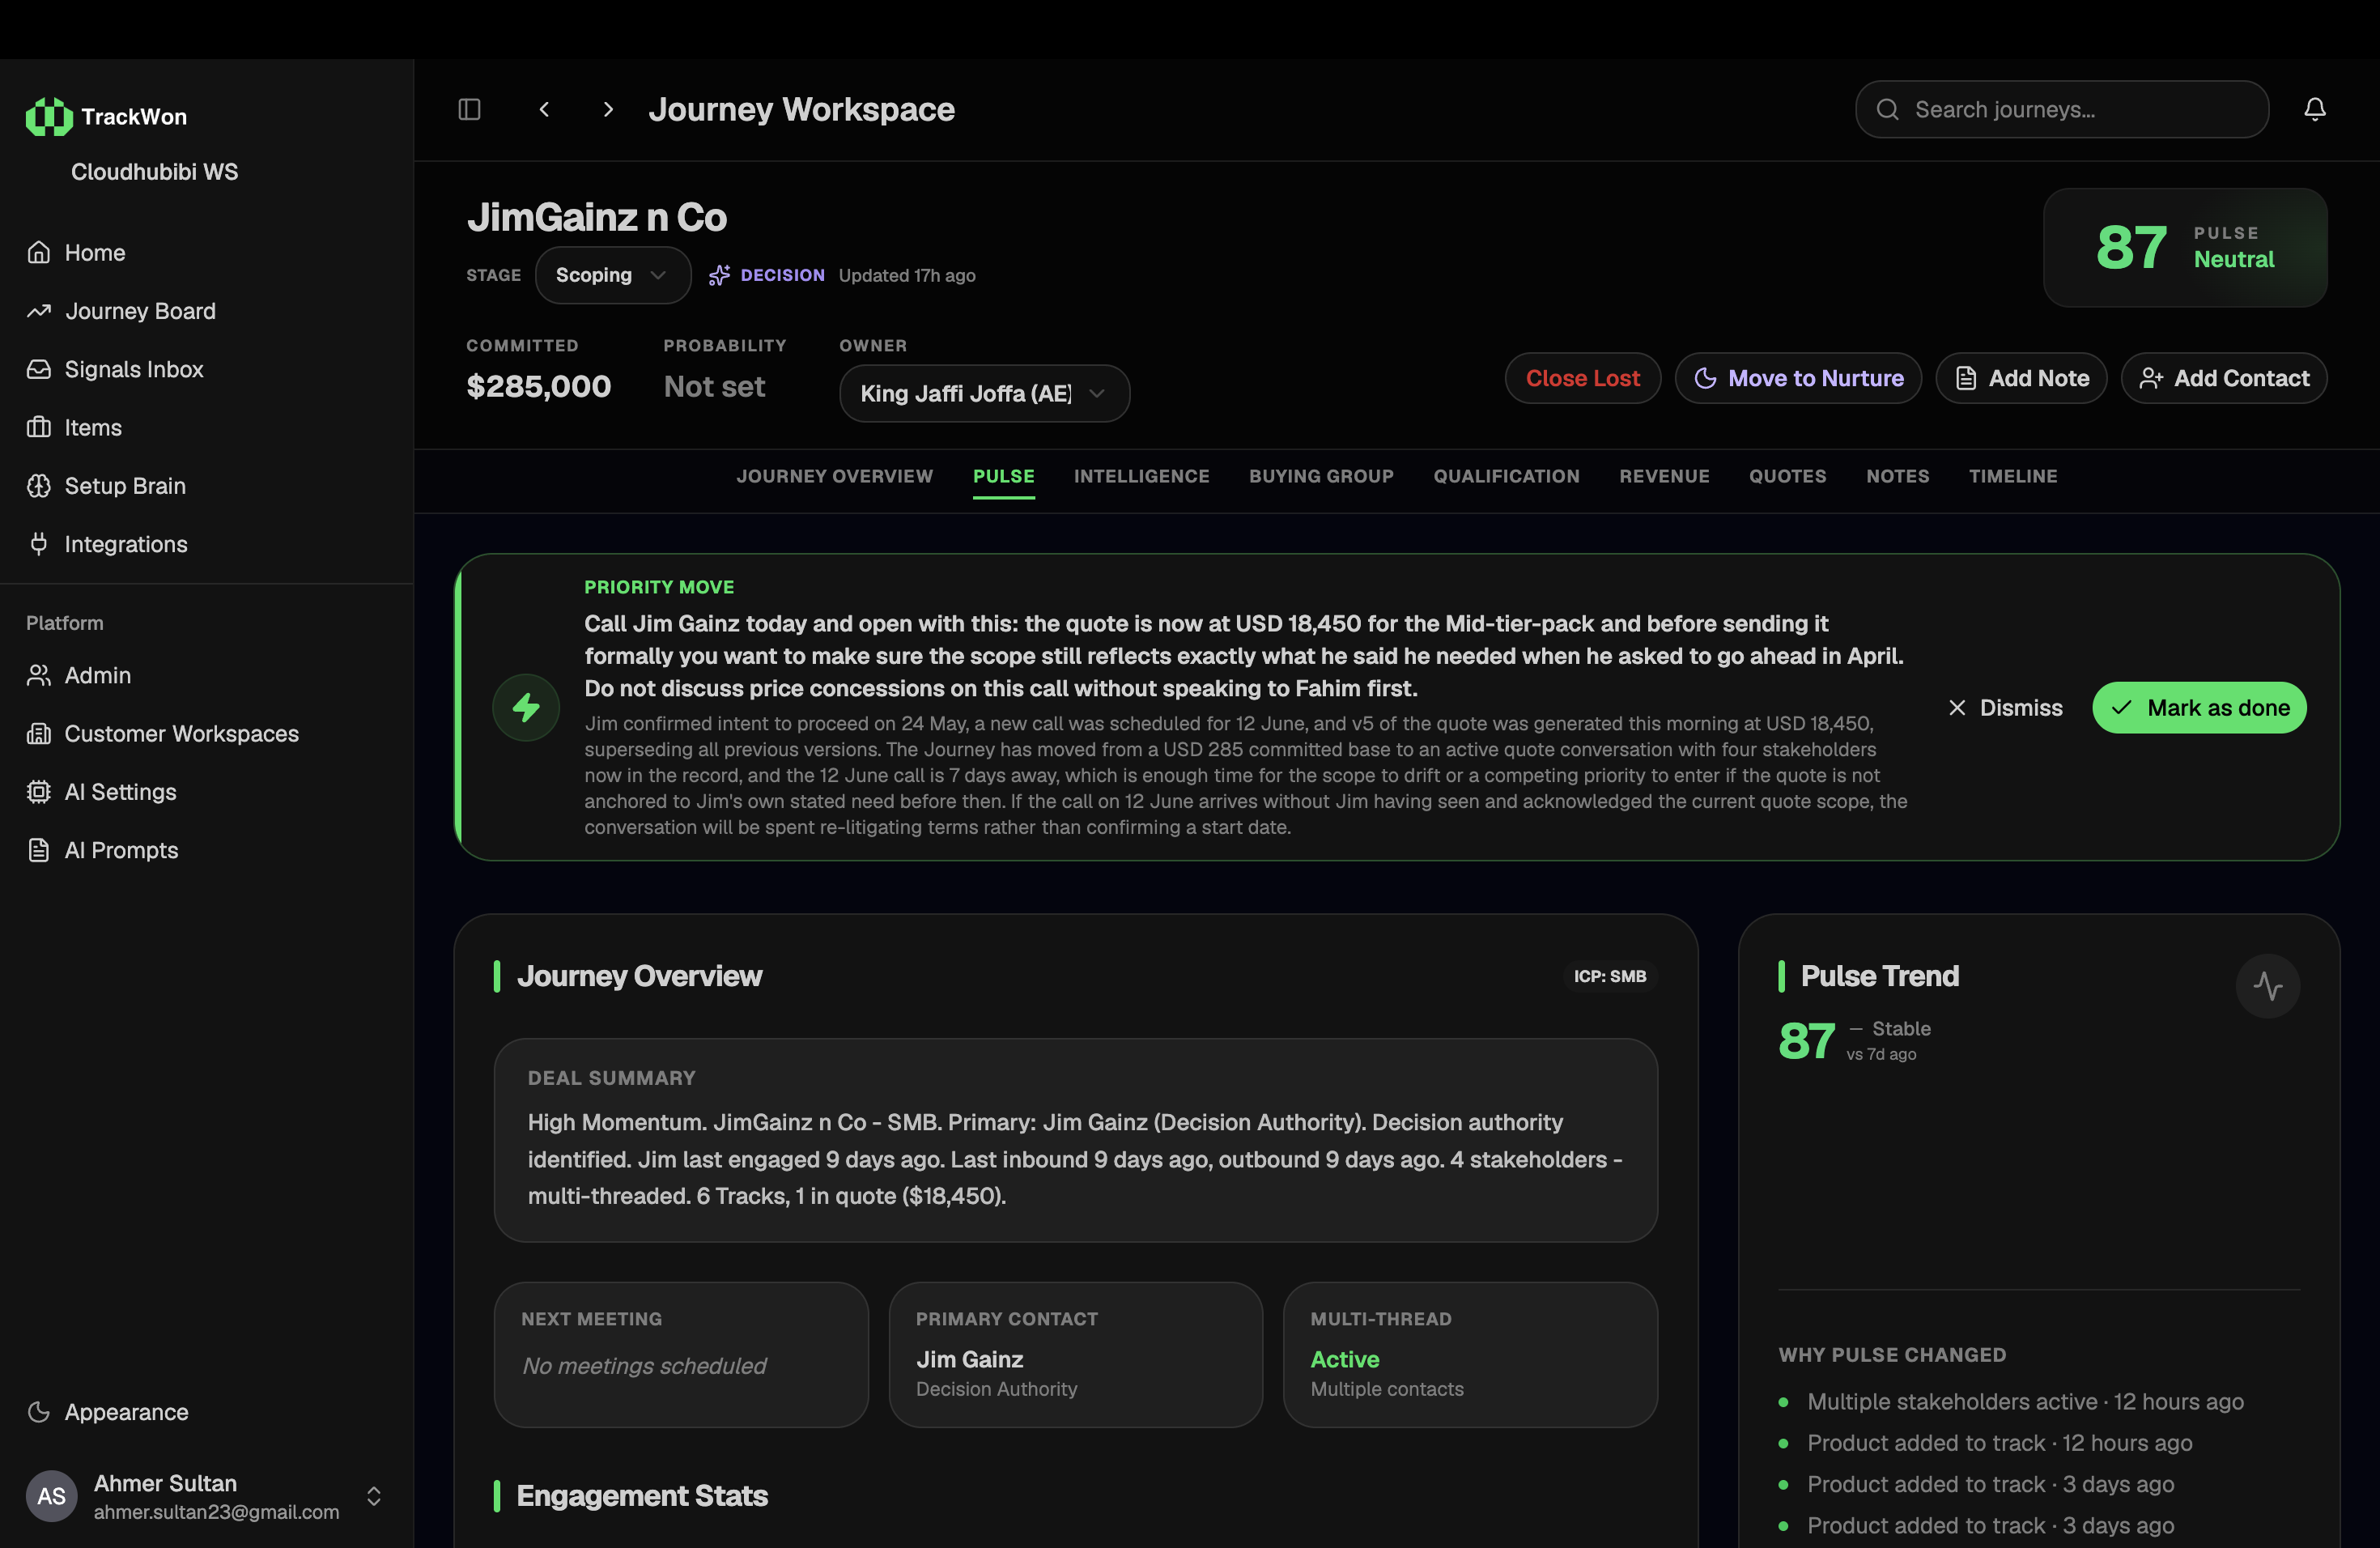Screen dimensions: 2380x1548
Task: Click the Add Note button
Action: 2021,378
